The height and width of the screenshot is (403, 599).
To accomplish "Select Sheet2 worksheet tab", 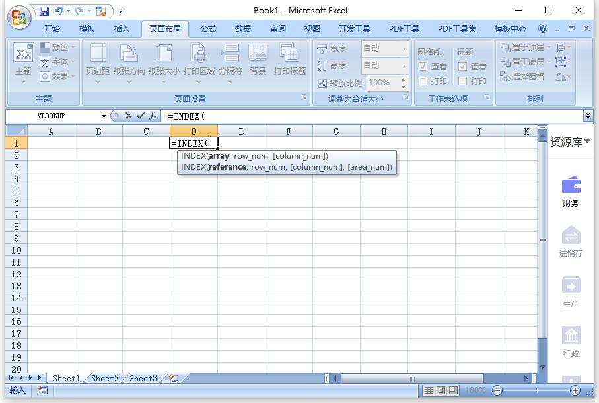I will pyautogui.click(x=104, y=378).
